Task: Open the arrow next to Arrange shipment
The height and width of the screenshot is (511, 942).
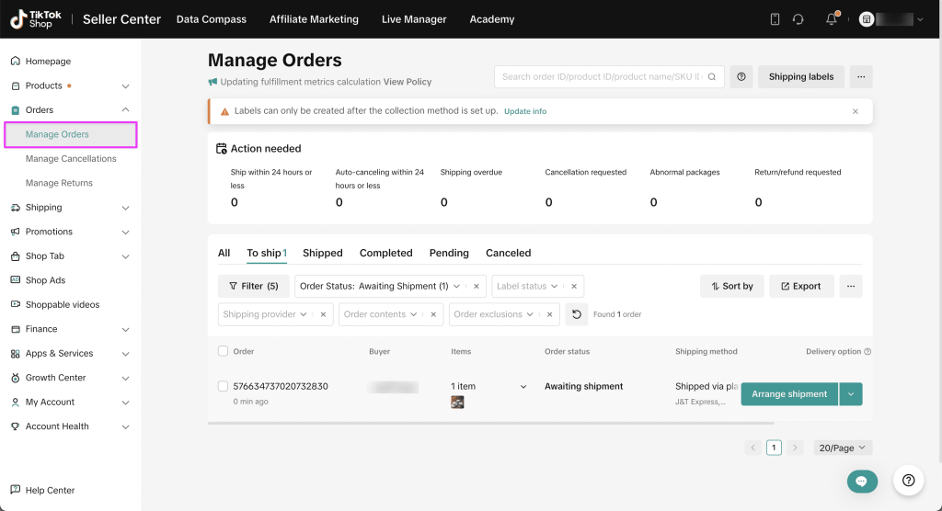Action: click(x=851, y=394)
